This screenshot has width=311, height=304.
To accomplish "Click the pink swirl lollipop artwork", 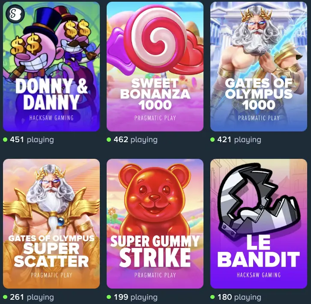I will point(155,39).
